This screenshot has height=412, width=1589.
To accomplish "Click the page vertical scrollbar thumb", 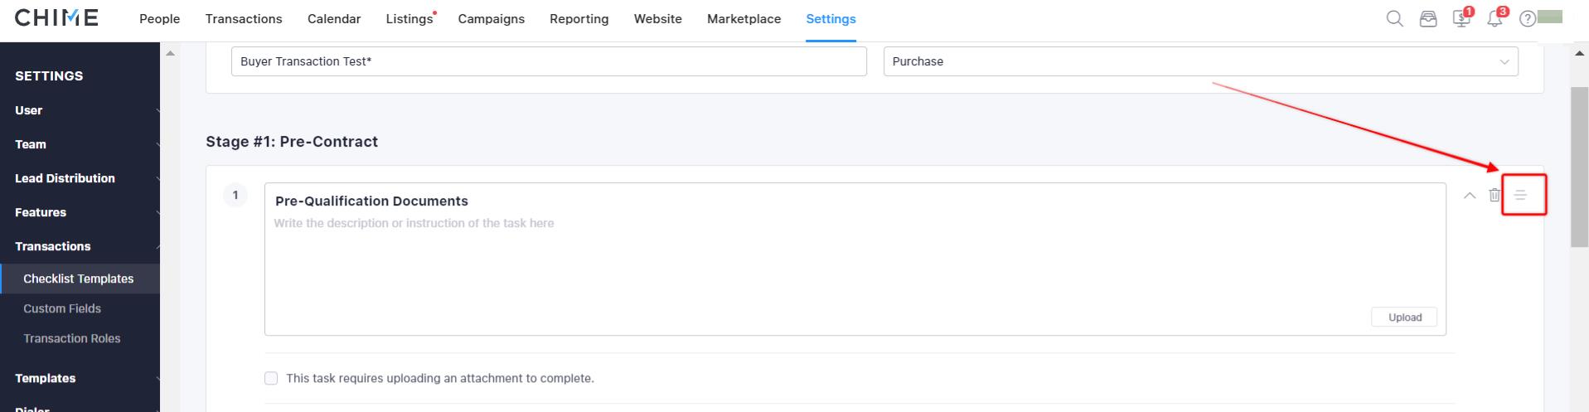I will [1579, 166].
